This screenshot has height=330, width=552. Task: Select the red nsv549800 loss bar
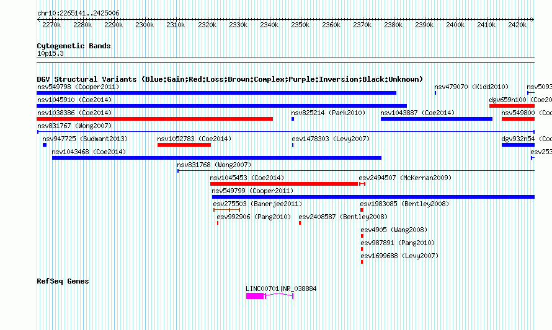pos(519,119)
